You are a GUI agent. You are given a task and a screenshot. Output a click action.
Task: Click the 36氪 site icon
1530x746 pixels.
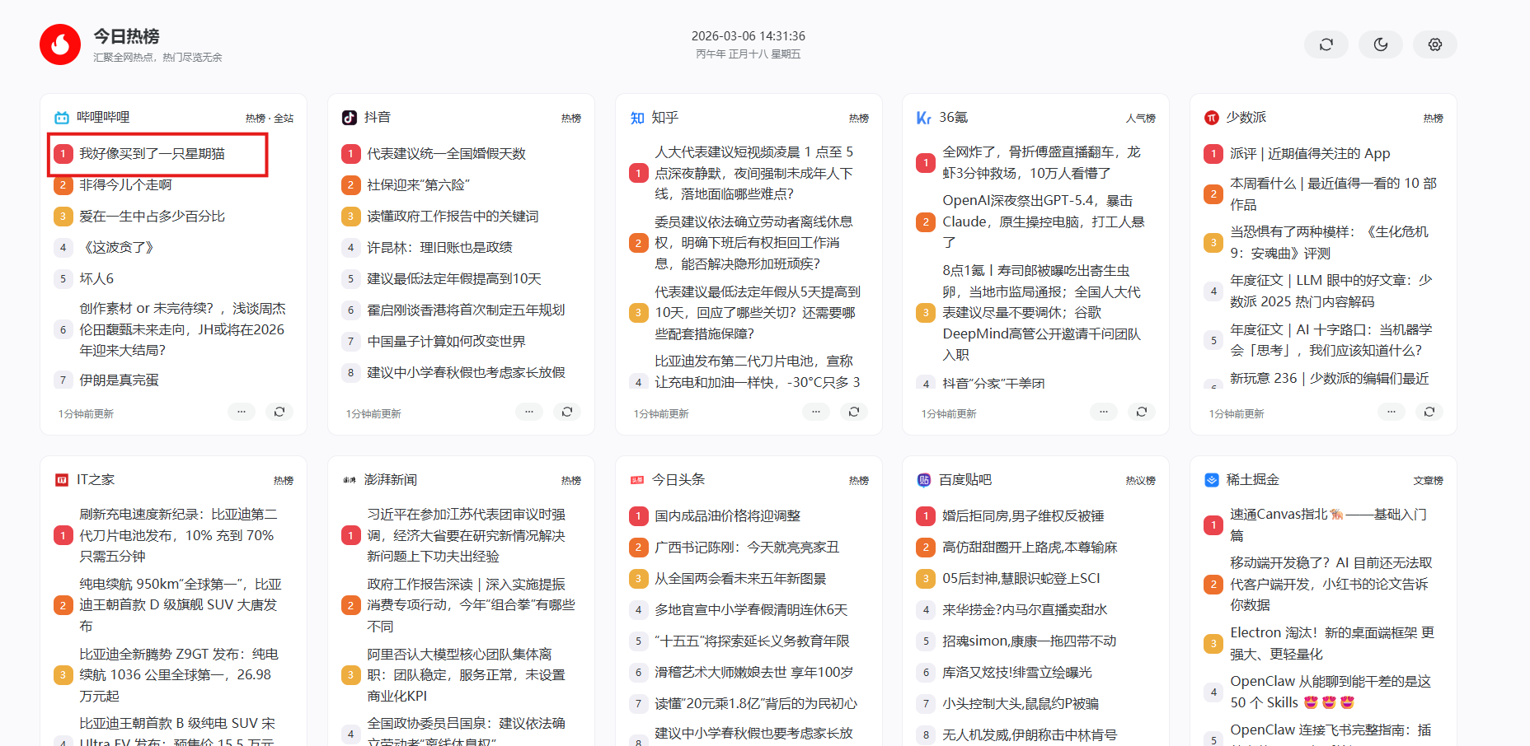(925, 117)
